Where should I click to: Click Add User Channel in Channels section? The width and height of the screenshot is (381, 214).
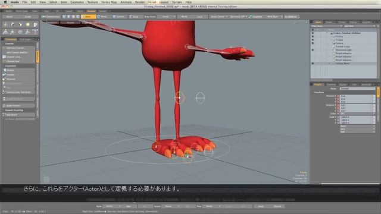(18, 48)
